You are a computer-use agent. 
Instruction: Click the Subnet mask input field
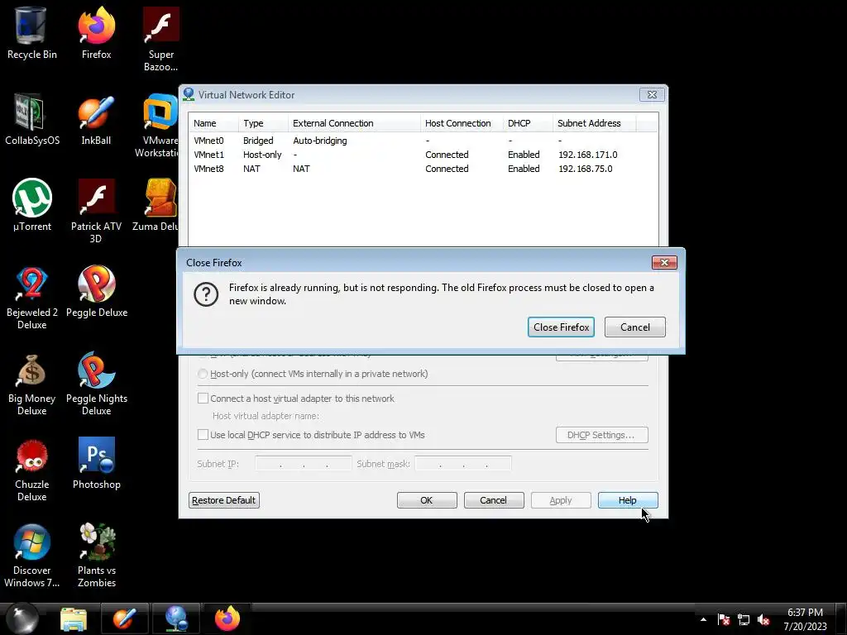(x=463, y=464)
